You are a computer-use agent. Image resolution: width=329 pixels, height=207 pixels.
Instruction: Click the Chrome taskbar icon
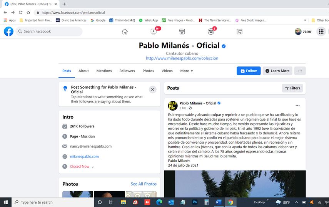[x=230, y=202]
